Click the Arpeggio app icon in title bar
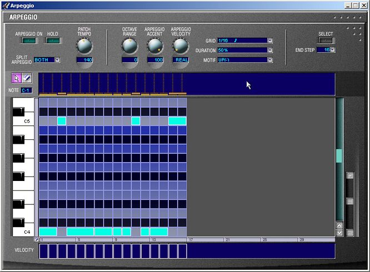The image size is (370, 272). (x=6, y=6)
